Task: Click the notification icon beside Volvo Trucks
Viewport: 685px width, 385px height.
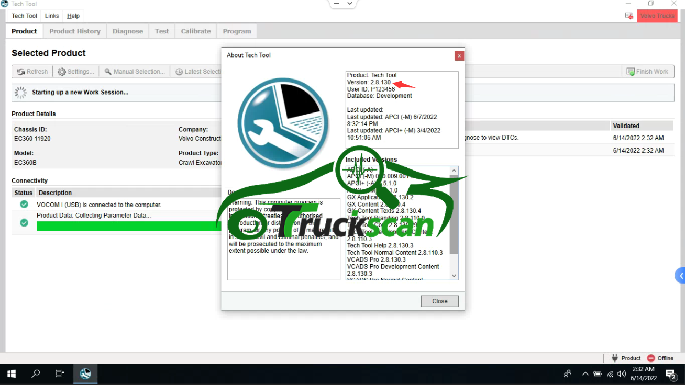Action: coord(629,16)
